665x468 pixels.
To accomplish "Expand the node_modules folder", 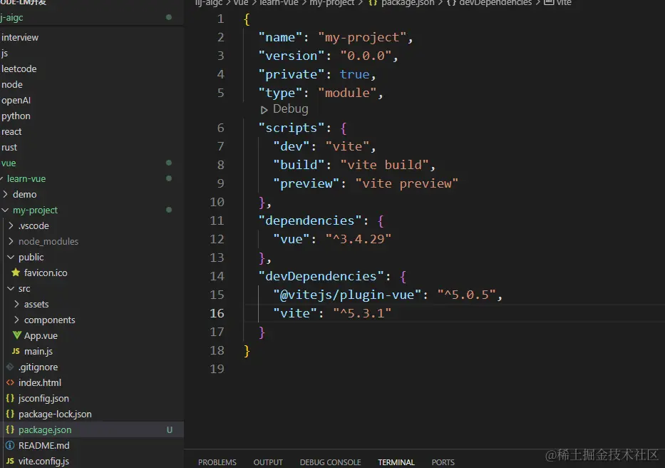I will pyautogui.click(x=11, y=241).
